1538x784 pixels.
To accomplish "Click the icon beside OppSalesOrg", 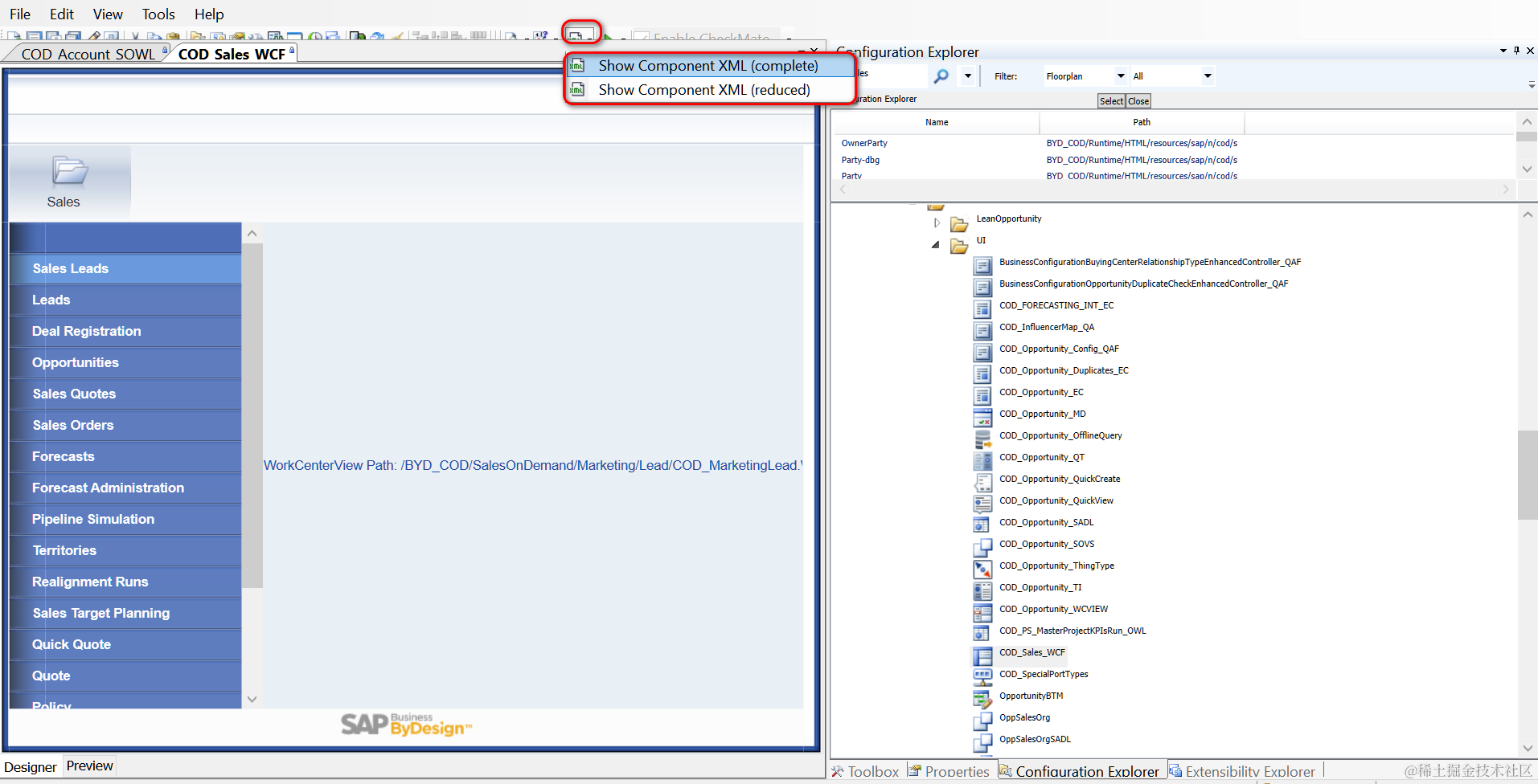I will pos(982,721).
